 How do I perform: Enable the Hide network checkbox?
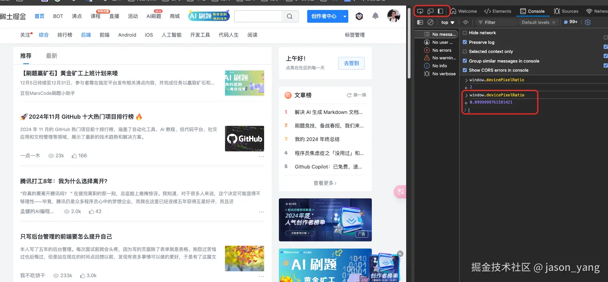click(x=465, y=33)
